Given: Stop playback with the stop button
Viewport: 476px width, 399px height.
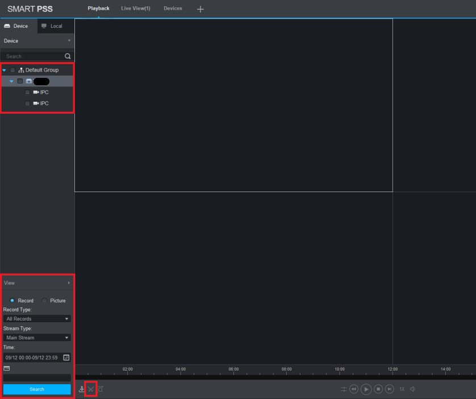Looking at the screenshot, I should [x=378, y=389].
